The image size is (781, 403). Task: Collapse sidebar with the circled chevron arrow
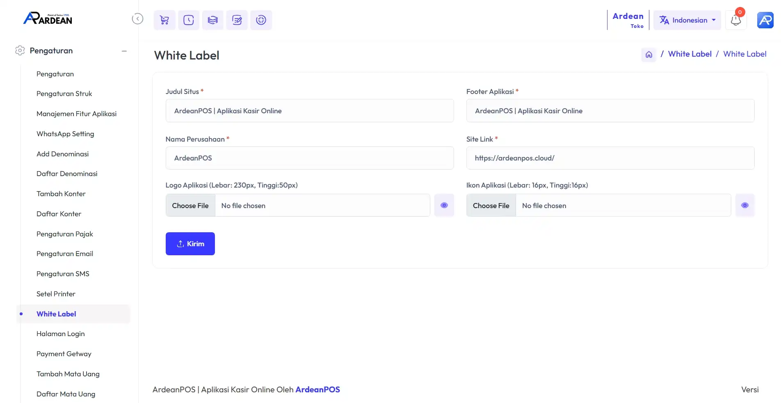coord(137,19)
